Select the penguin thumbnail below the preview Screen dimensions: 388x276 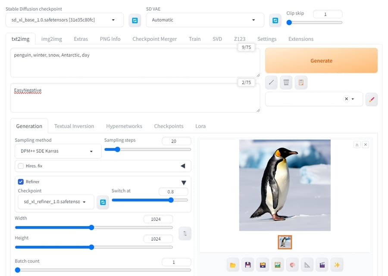coord(285,242)
